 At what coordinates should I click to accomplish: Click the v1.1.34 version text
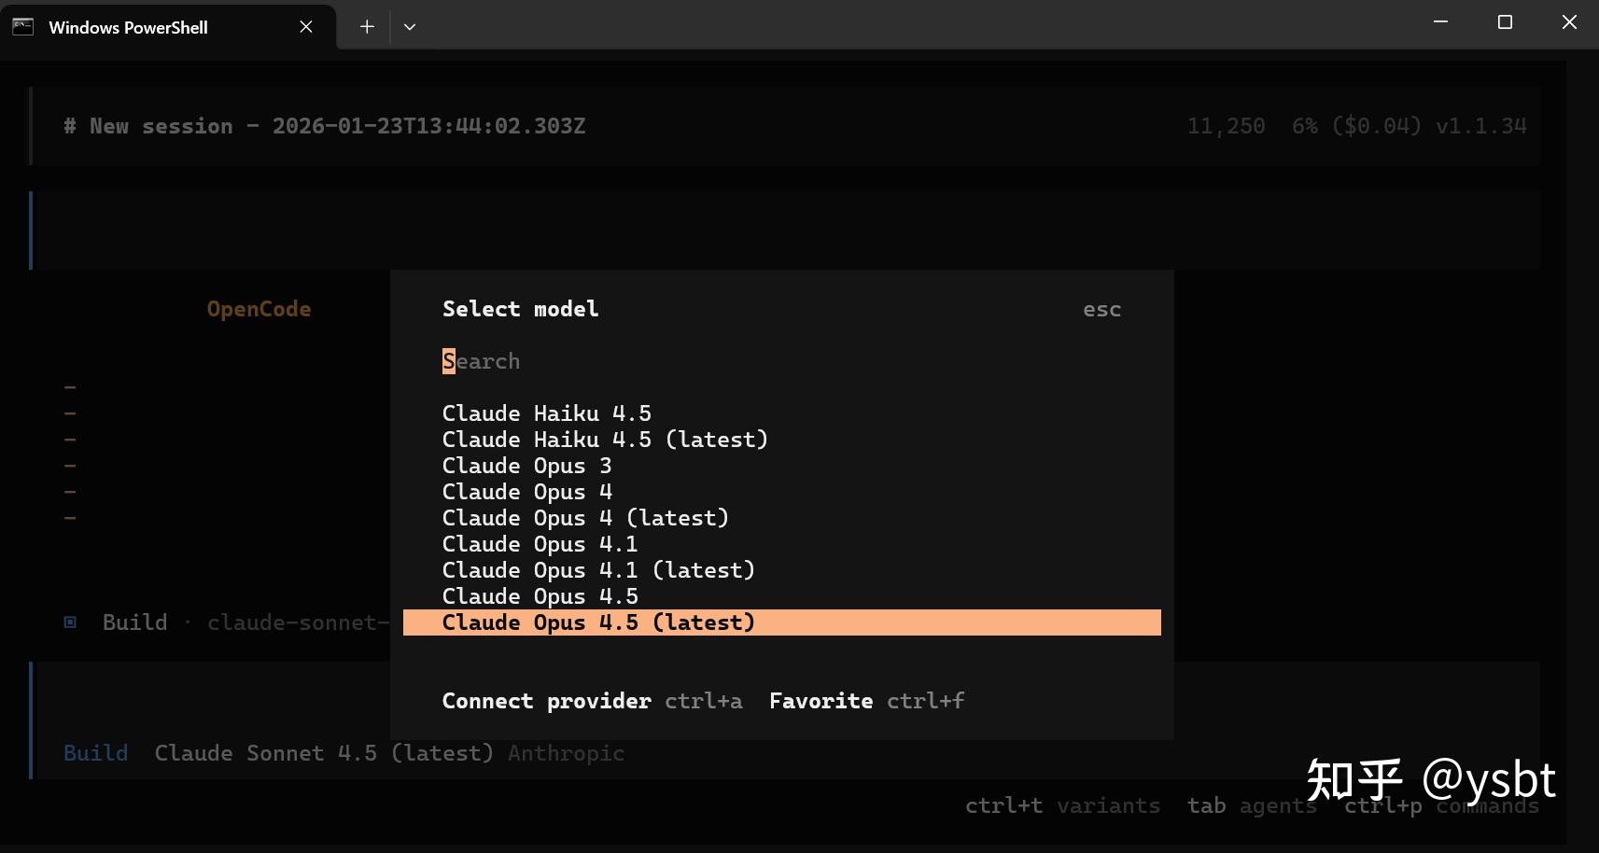pyautogui.click(x=1481, y=126)
